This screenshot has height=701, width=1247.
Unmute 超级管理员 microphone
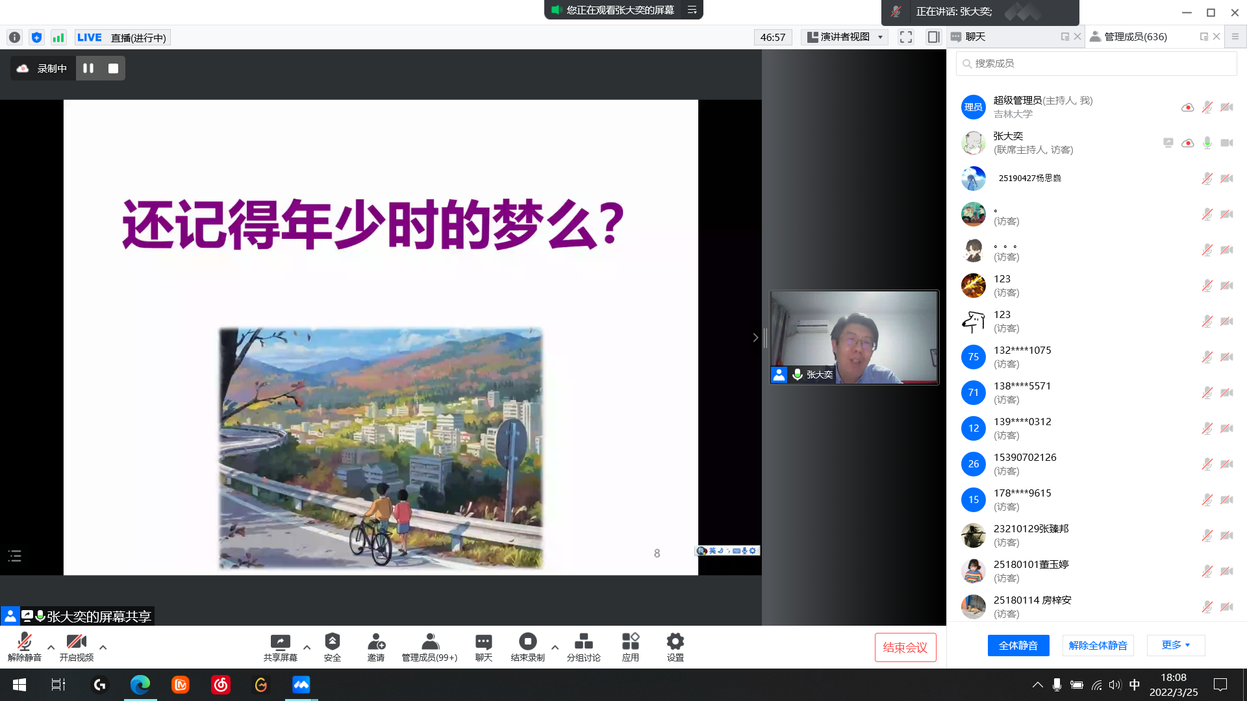pos(1207,107)
